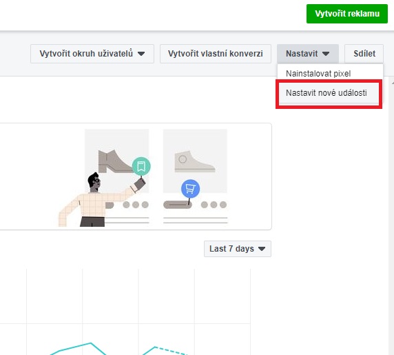Click the arrow next to Nastavit
Image resolution: width=394 pixels, height=355 pixels.
[326, 54]
